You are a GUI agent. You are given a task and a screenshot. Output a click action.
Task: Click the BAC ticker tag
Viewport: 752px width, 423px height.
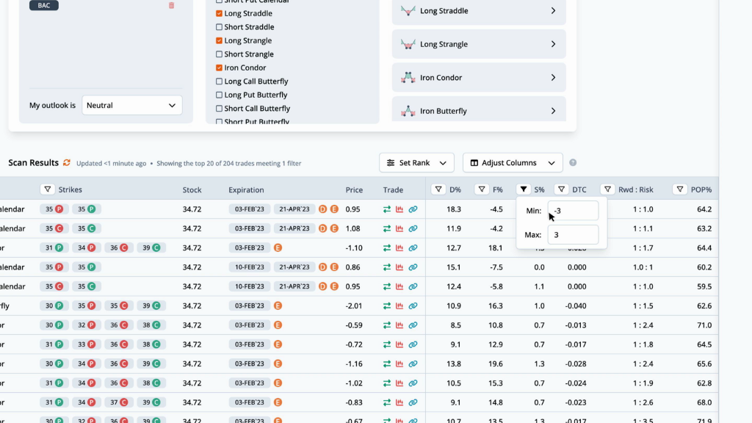click(x=43, y=5)
